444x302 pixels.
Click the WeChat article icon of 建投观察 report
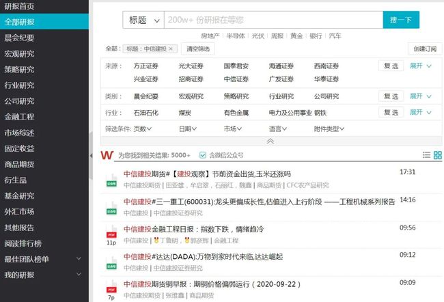111,180
